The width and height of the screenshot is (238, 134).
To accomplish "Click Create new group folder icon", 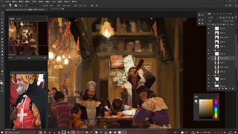I will point(226,89).
